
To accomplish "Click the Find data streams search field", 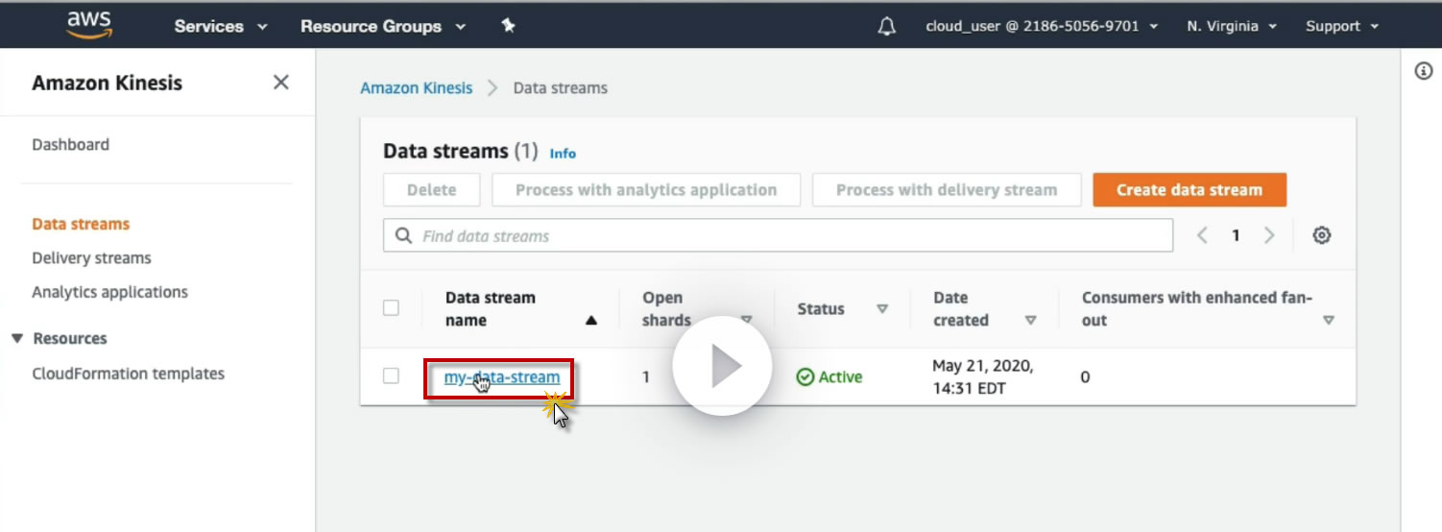I will click(x=778, y=235).
